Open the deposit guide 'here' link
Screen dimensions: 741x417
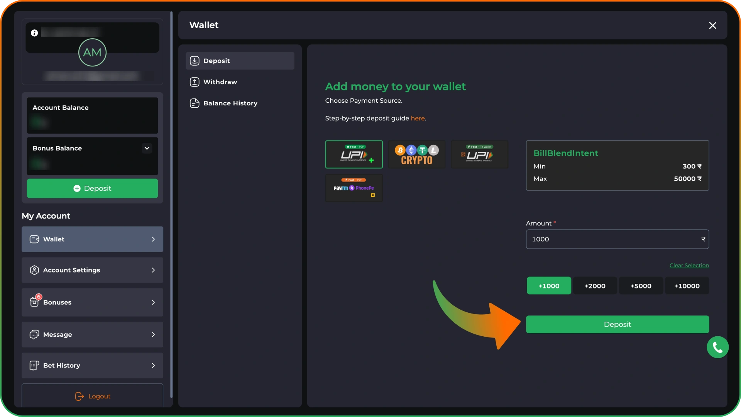click(418, 119)
